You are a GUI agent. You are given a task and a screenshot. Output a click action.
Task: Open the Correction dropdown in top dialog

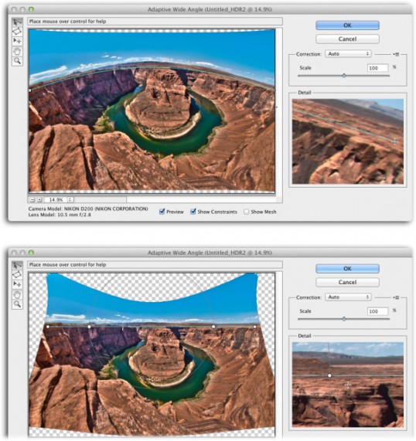point(348,54)
